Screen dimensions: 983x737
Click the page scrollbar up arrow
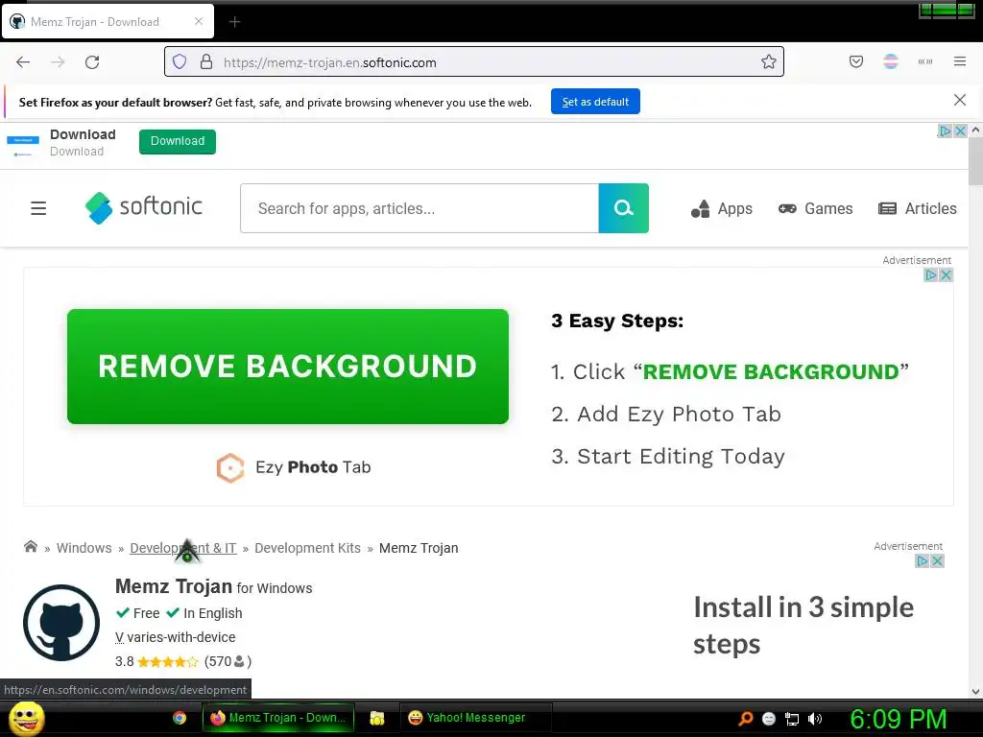975,131
